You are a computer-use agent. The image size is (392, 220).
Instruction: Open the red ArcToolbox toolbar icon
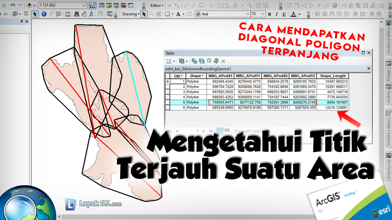123,5
